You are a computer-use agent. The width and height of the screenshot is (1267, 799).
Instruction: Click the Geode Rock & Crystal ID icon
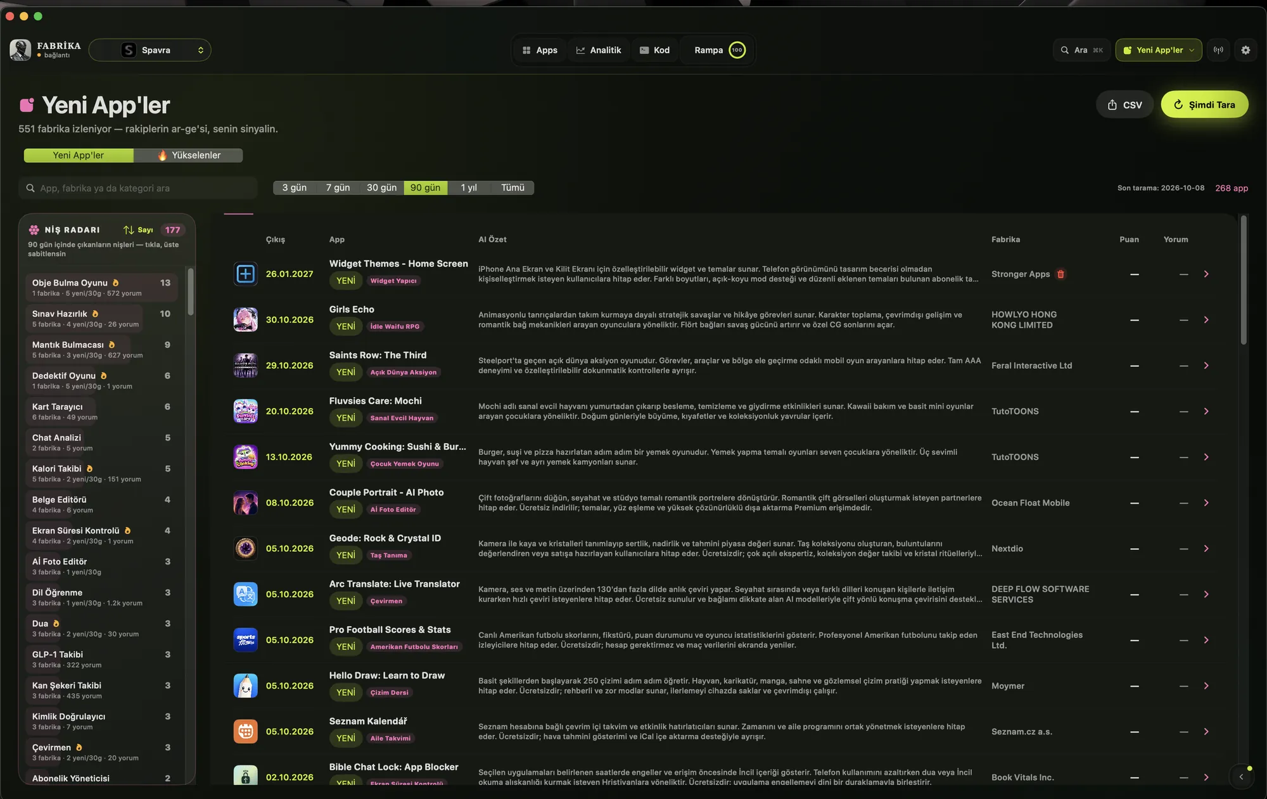245,548
